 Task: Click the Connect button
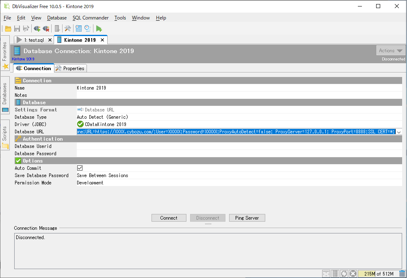169,218
